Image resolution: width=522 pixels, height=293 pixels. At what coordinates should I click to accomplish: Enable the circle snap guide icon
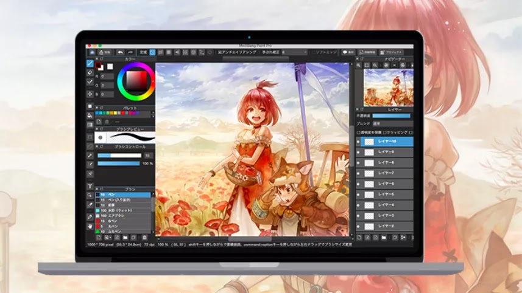194,52
